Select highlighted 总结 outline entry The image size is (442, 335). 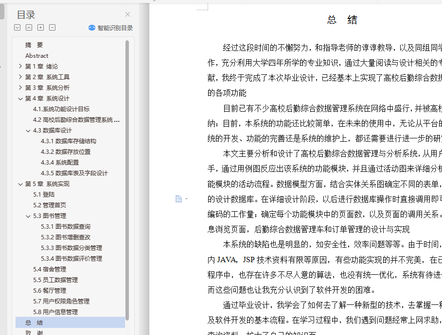click(70, 322)
